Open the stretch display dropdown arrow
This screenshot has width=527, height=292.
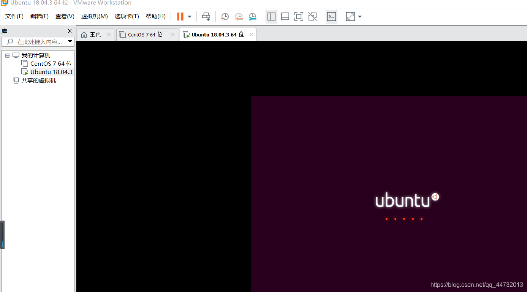360,17
